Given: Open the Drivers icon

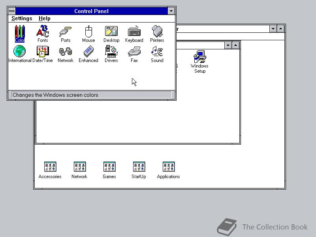Looking at the screenshot, I should coord(111,54).
